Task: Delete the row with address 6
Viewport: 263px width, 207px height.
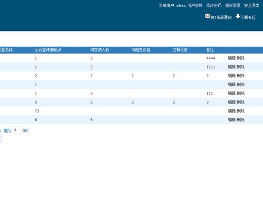Action: coord(241,120)
